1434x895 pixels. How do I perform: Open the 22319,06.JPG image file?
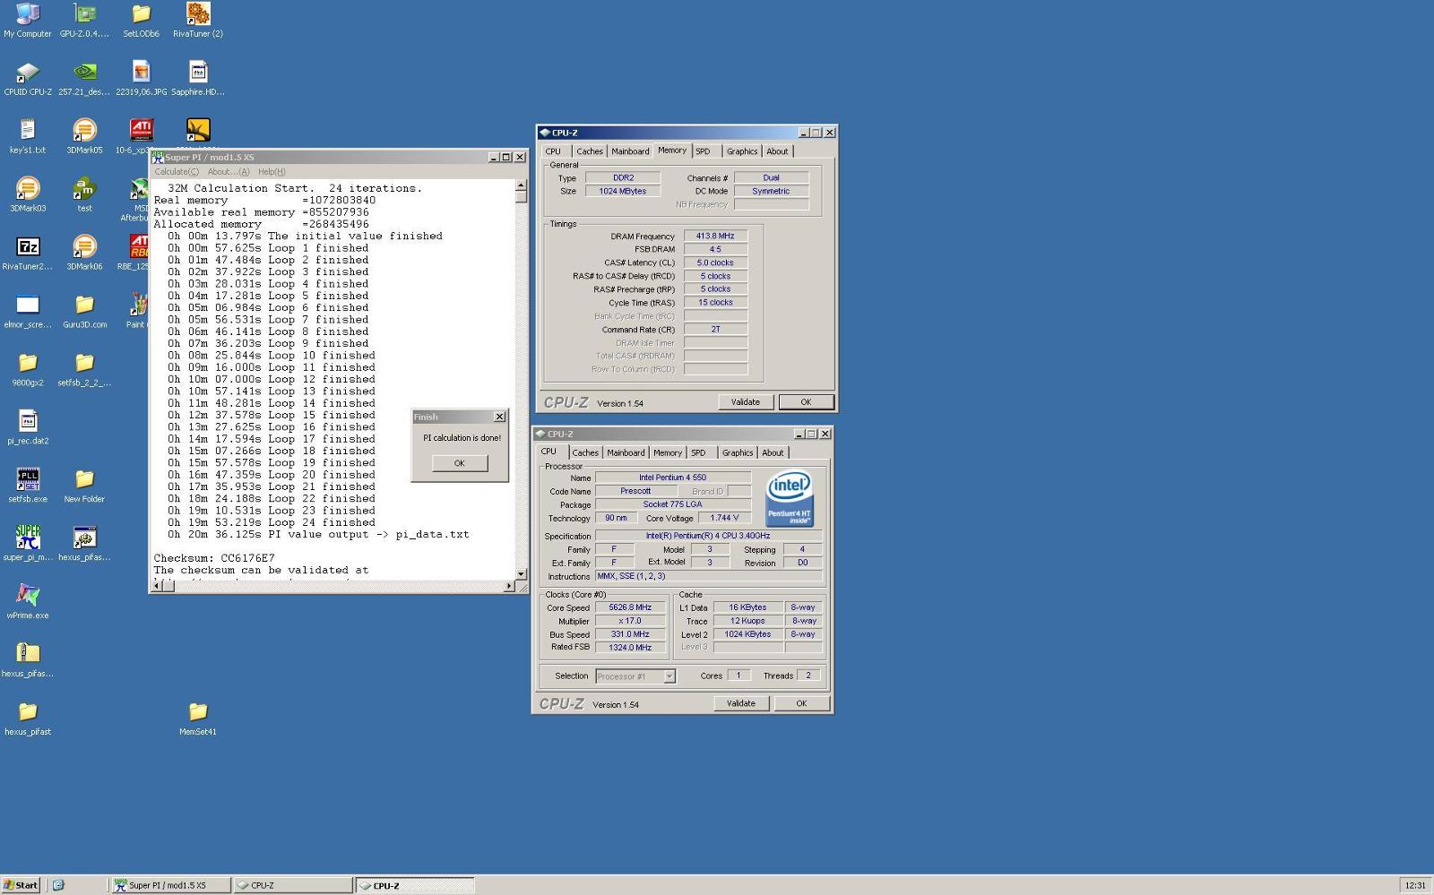tap(141, 79)
